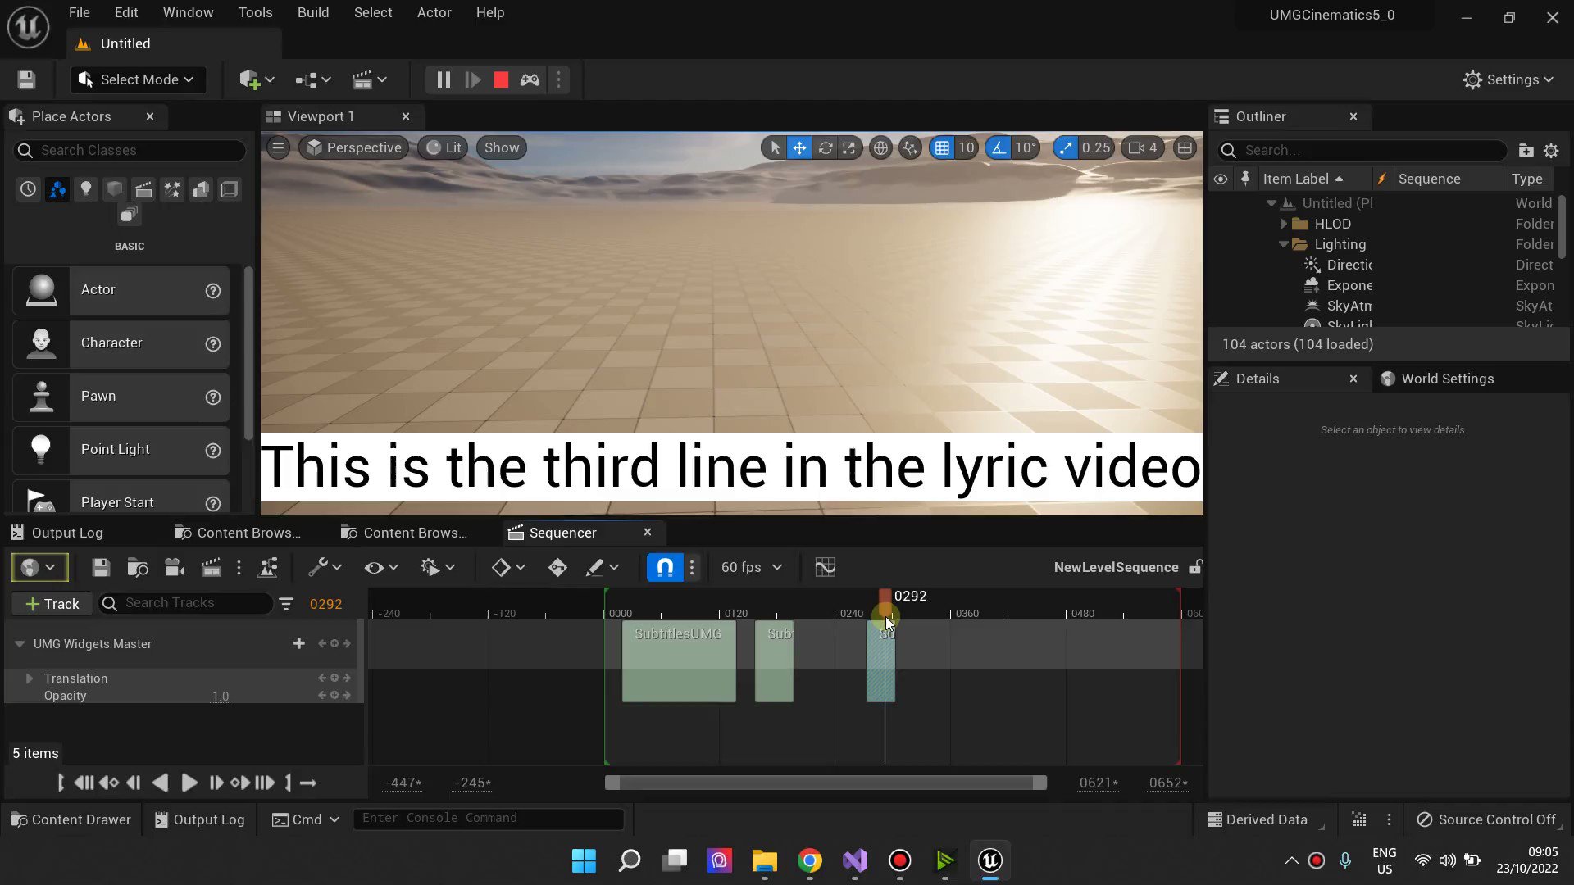Image resolution: width=1574 pixels, height=885 pixels.
Task: Open camera speed setting showing 4
Action: coord(1143,148)
